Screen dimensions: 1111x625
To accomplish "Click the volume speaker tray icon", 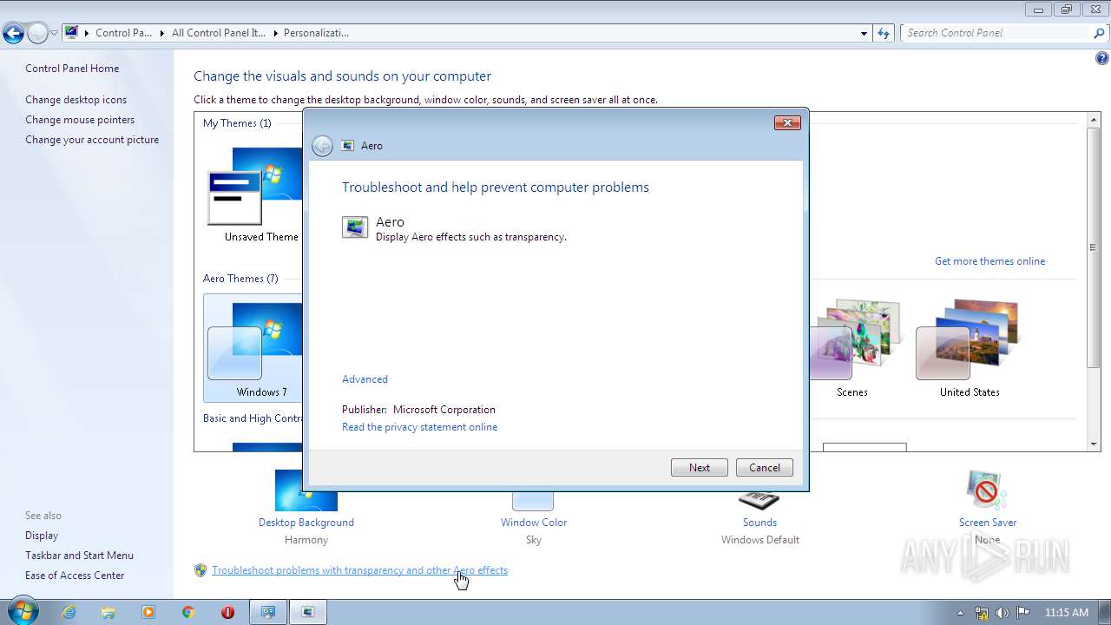I will [x=1003, y=613].
